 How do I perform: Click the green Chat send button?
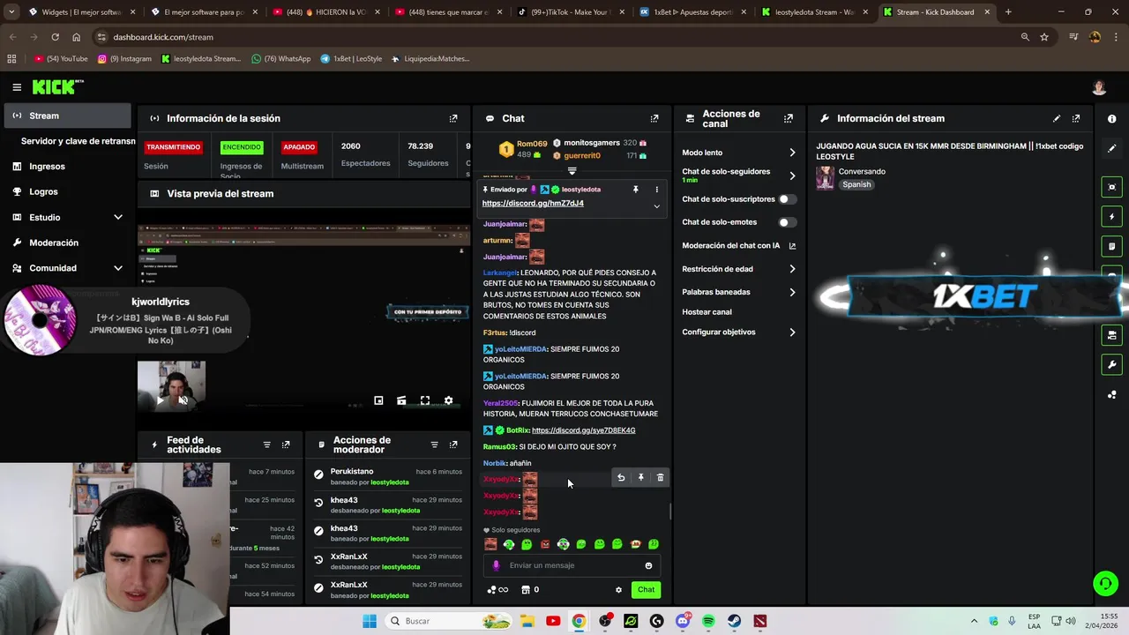tap(647, 590)
